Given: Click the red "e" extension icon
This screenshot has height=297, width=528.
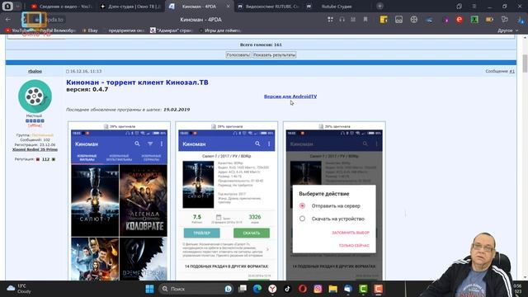Looking at the screenshot, I should [x=460, y=20].
